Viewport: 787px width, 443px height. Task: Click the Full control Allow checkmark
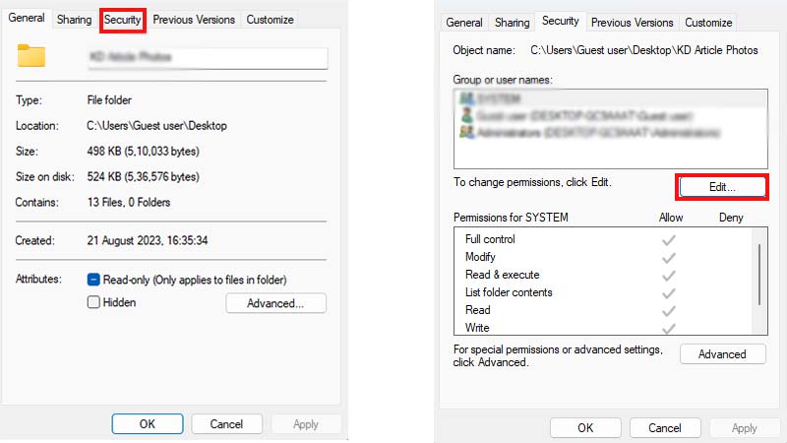click(x=669, y=240)
